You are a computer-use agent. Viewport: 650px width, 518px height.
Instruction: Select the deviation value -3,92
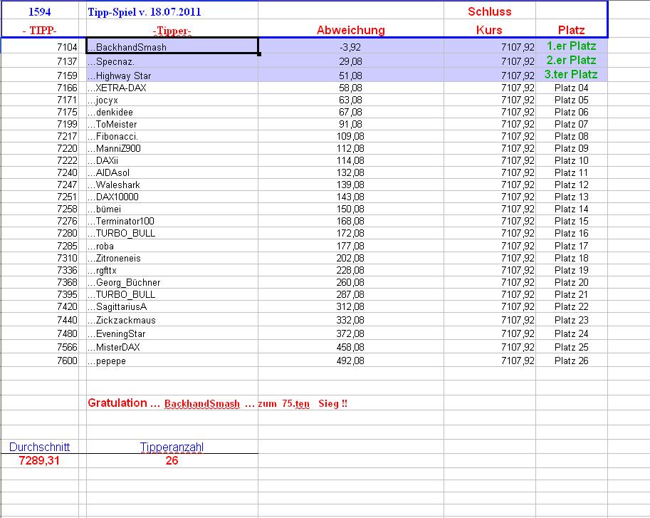tap(349, 46)
